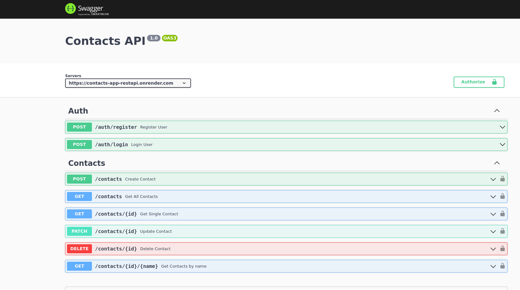520x290 pixels.
Task: Click GET badge of Get Single Contact
Action: 79,214
